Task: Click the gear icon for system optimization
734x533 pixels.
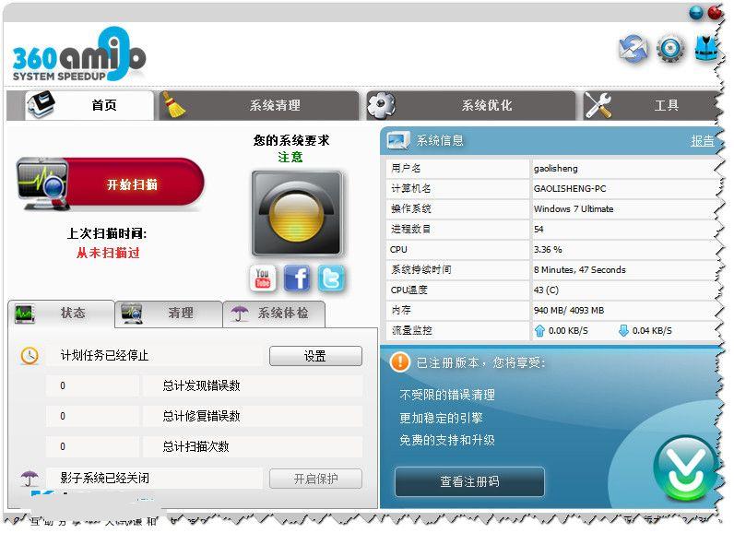Action: point(381,105)
